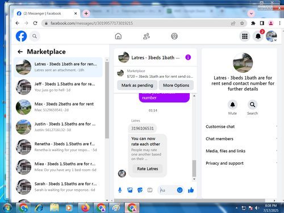Open the tab search dropdown chevron
Viewport: 284px width, 213px height.
pos(251,14)
